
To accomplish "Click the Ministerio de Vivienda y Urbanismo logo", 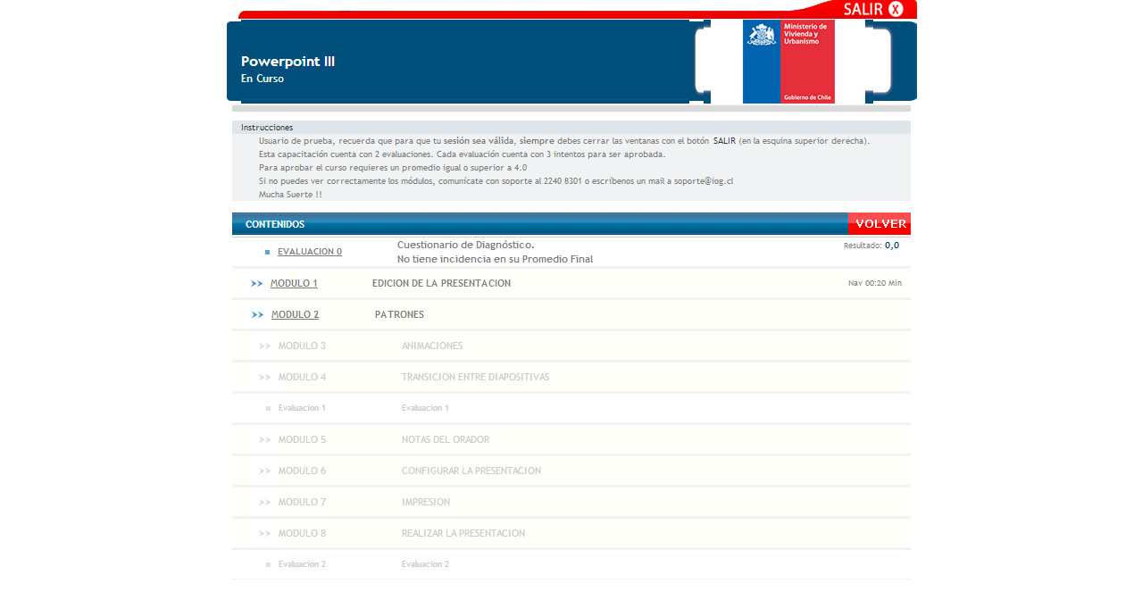I will coord(788,62).
